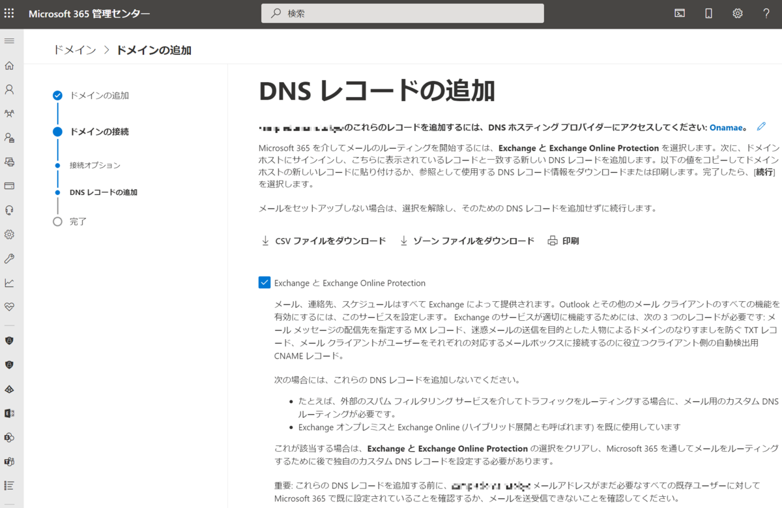Open the SharePoint admin center sidebar icon
This screenshot has width=782, height=508.
pos(9,437)
